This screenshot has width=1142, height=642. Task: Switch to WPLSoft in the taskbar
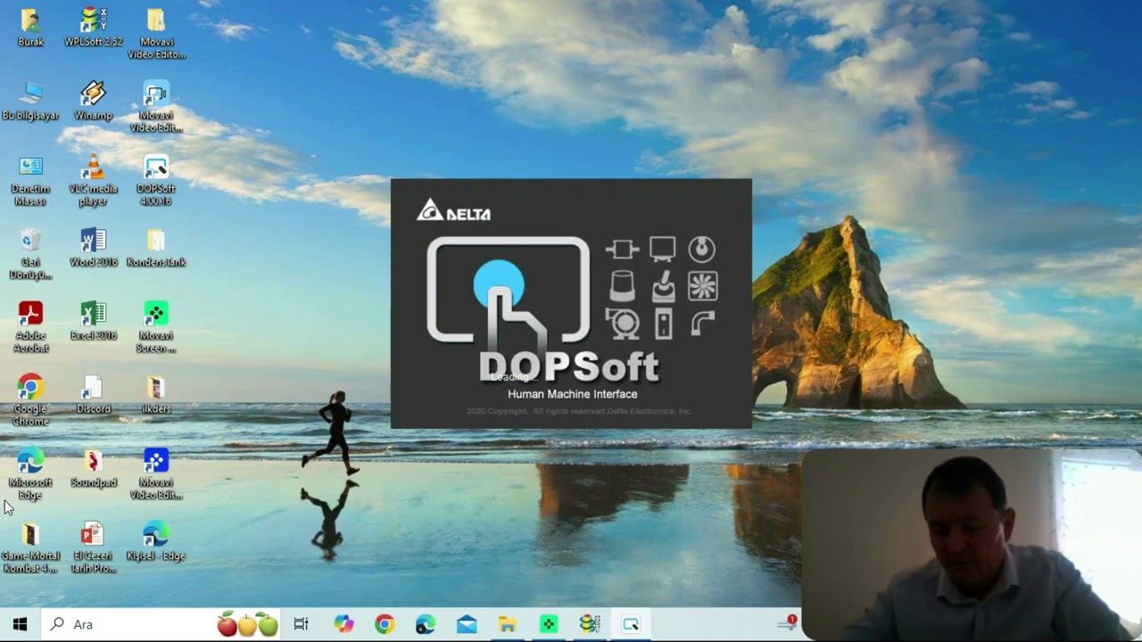coord(590,624)
